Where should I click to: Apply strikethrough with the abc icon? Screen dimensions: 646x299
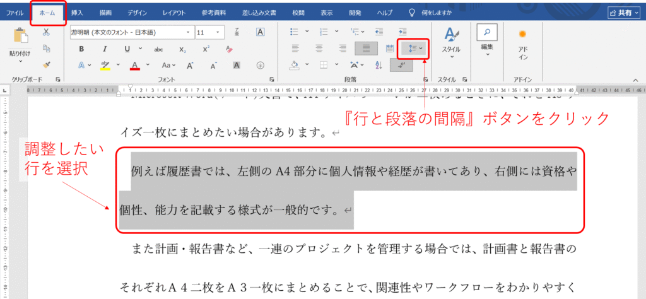pos(158,49)
